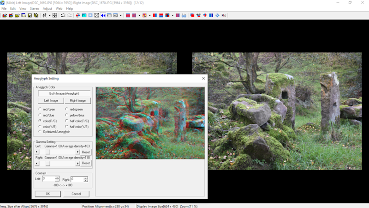The width and height of the screenshot is (369, 208).
Task: Click the 3D glasses icon
Action: coord(184,15)
